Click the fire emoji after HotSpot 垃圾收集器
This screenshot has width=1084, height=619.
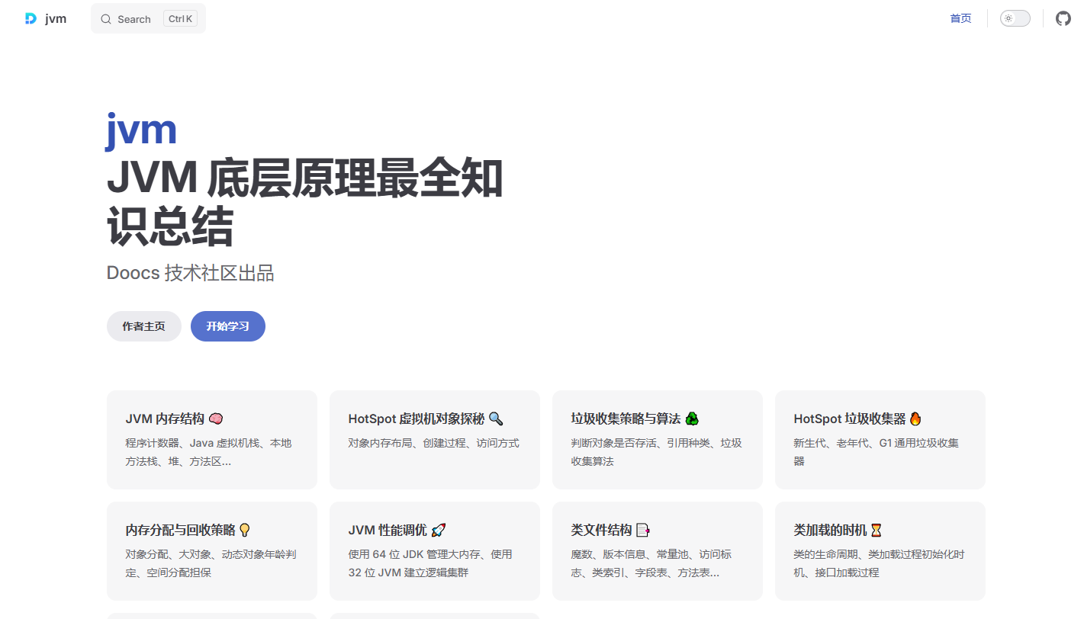916,419
